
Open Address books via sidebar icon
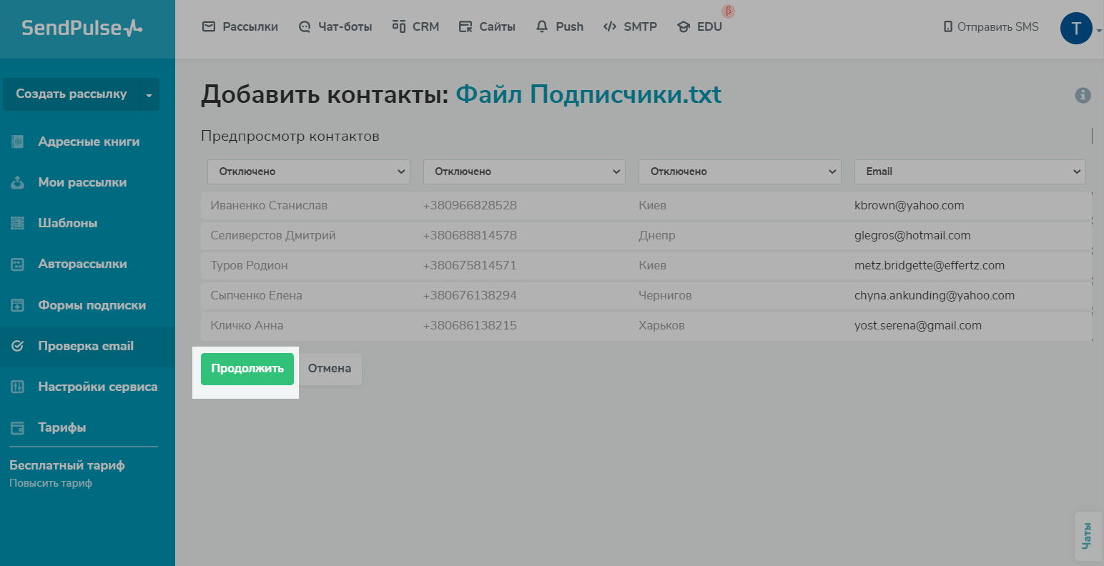click(18, 141)
